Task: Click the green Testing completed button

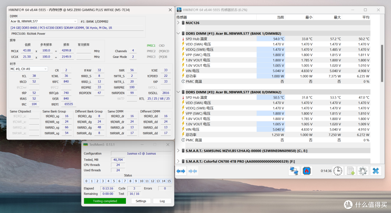Action: tap(105, 201)
